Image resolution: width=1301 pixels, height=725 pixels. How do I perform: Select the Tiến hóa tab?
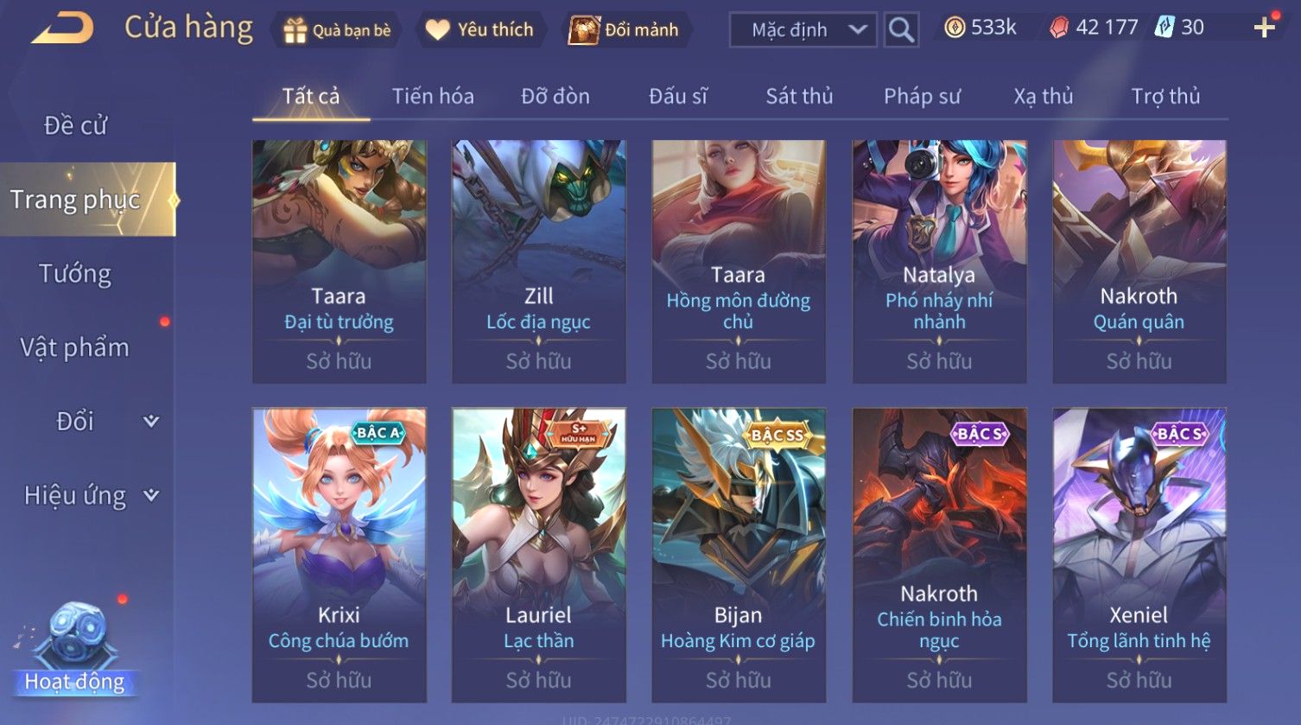coord(433,96)
